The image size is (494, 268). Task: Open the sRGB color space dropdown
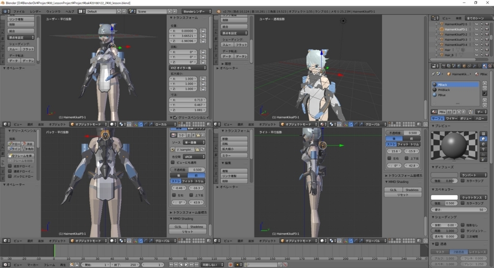(x=193, y=157)
